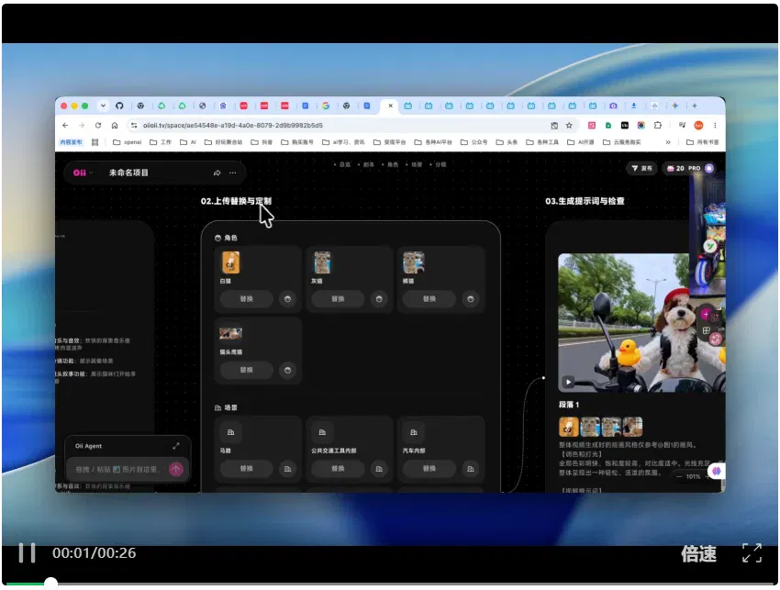Open the browser extensions puzzle icon
The height and width of the screenshot is (590, 780).
(658, 126)
